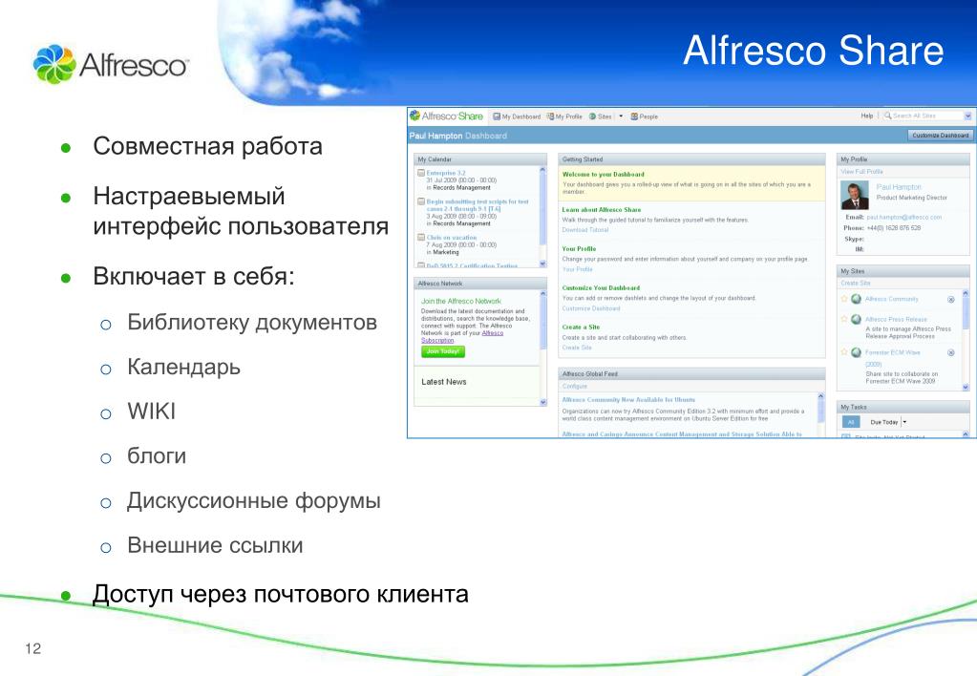Click the Customize Dashboard button
The image size is (977, 676).
point(941,136)
